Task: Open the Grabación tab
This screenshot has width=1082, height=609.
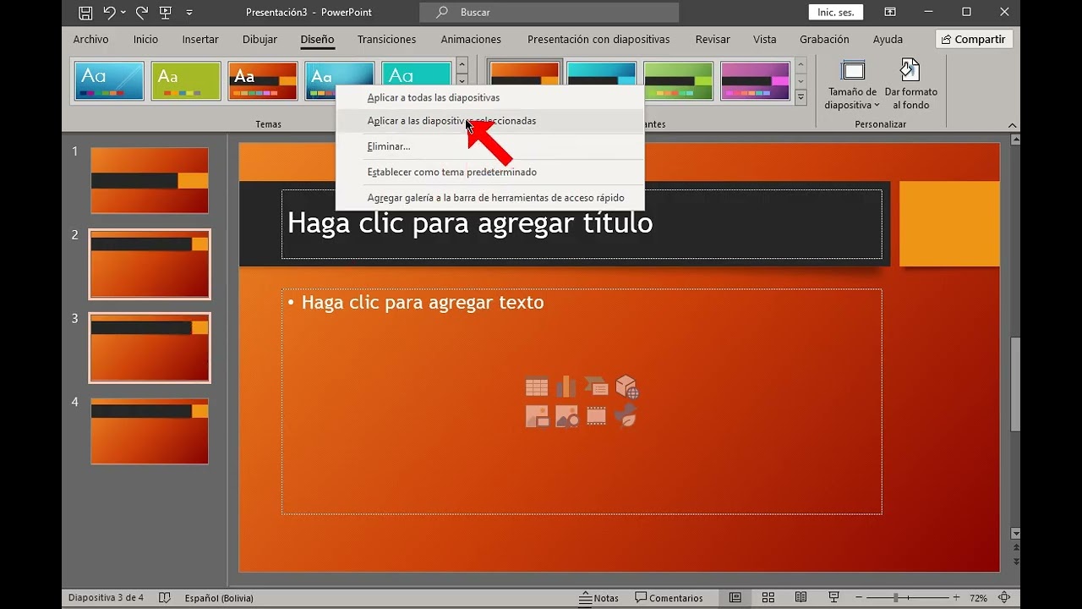Action: 824,40
